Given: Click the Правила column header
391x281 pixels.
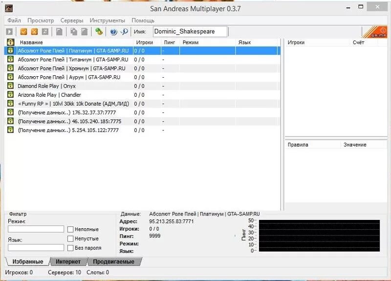Looking at the screenshot, I should coord(313,145).
